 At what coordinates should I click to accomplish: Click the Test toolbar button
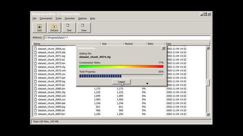coord(69,28)
